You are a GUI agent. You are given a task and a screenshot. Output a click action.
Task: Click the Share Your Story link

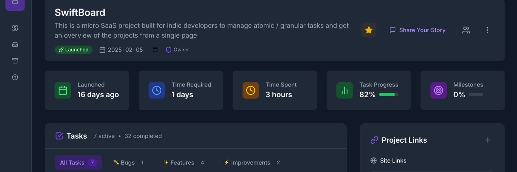417,30
